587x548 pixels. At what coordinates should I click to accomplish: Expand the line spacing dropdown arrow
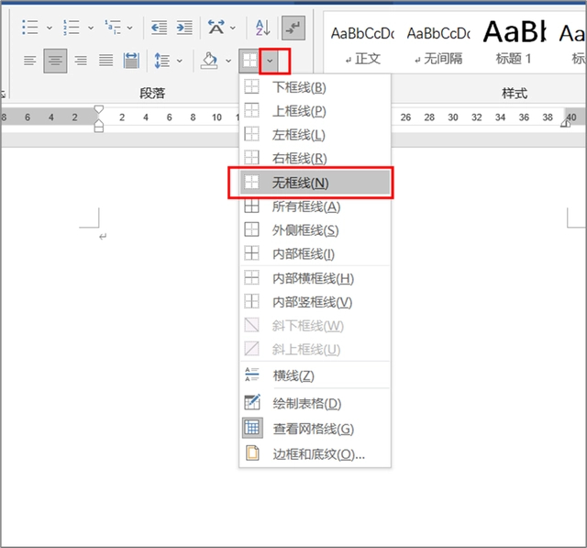(180, 61)
